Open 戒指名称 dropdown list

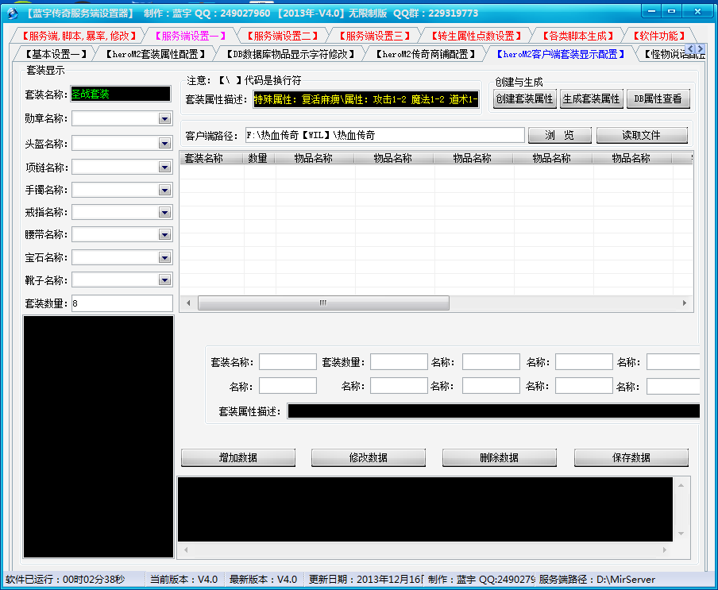[165, 212]
